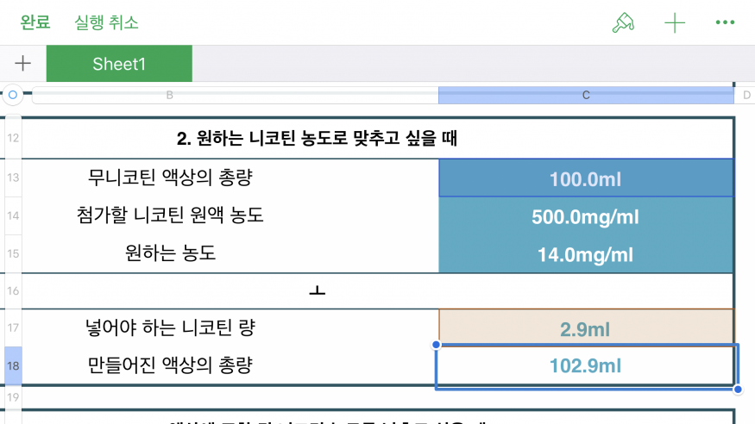Select the 2.9ml result cell
The width and height of the screenshot is (755, 424).
[x=586, y=327]
